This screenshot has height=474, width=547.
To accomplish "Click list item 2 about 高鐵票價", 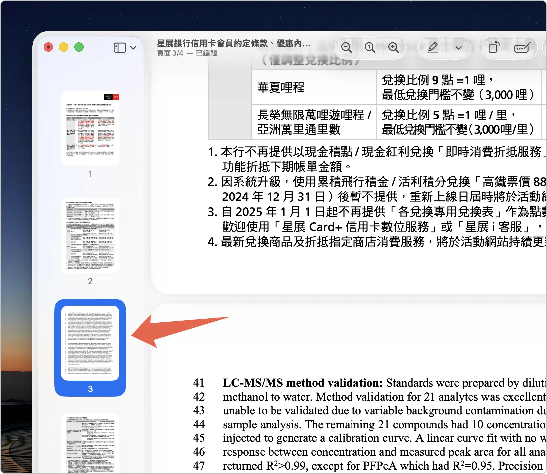I will pos(377,189).
